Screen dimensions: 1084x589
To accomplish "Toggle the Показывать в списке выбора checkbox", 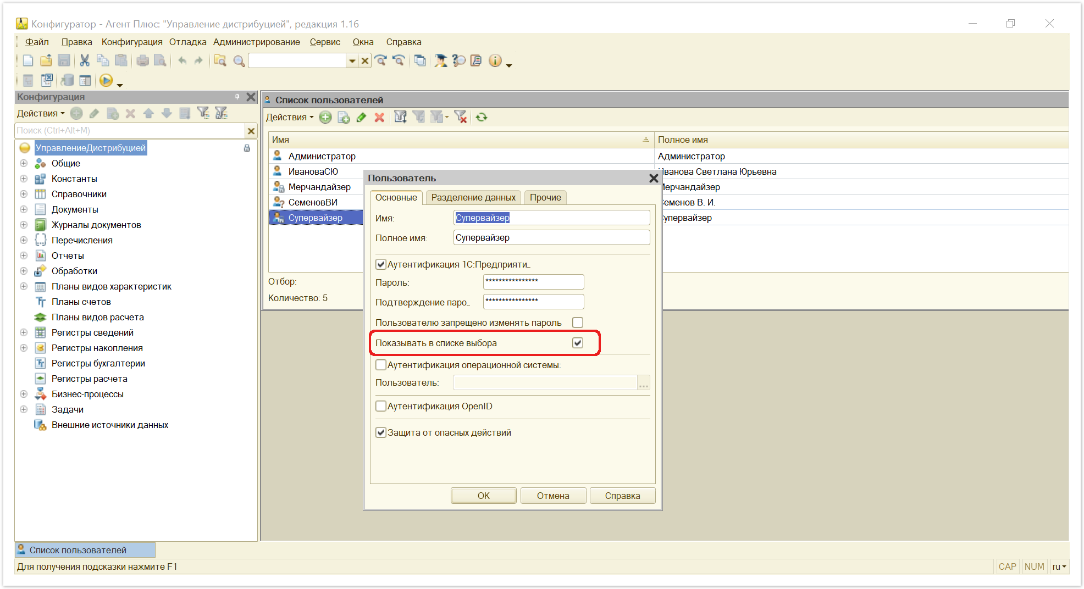I will (x=578, y=343).
